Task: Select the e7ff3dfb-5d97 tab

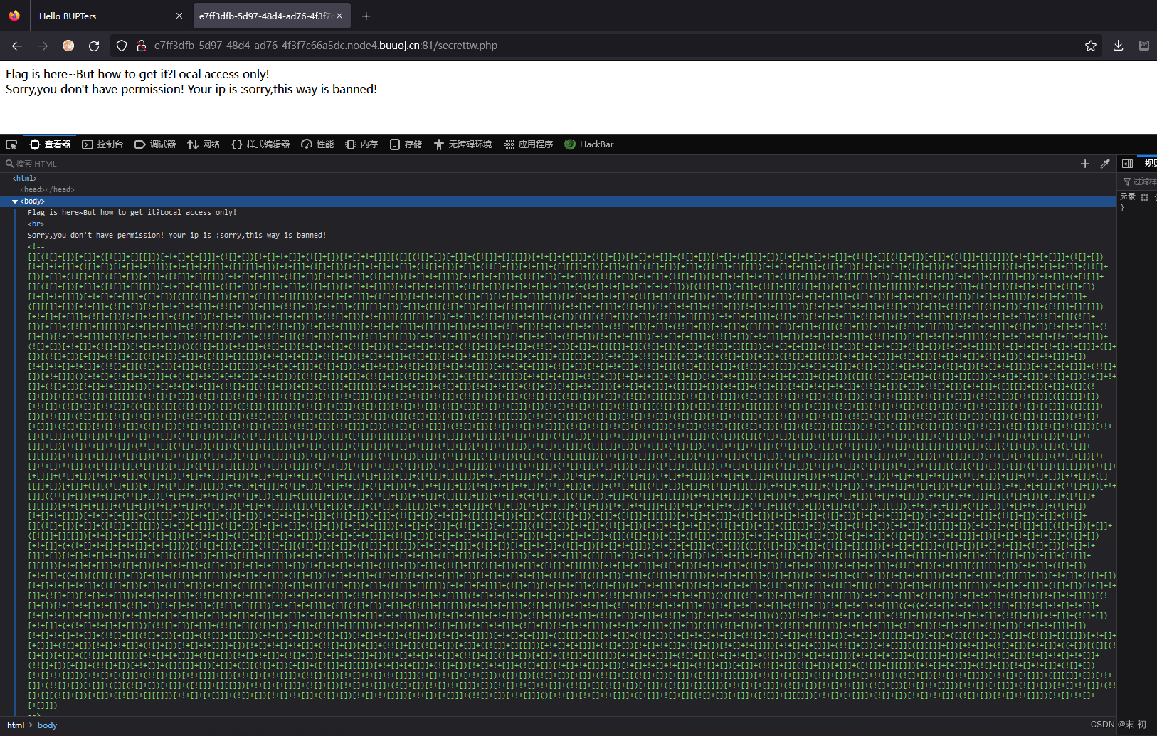Action: pos(272,16)
